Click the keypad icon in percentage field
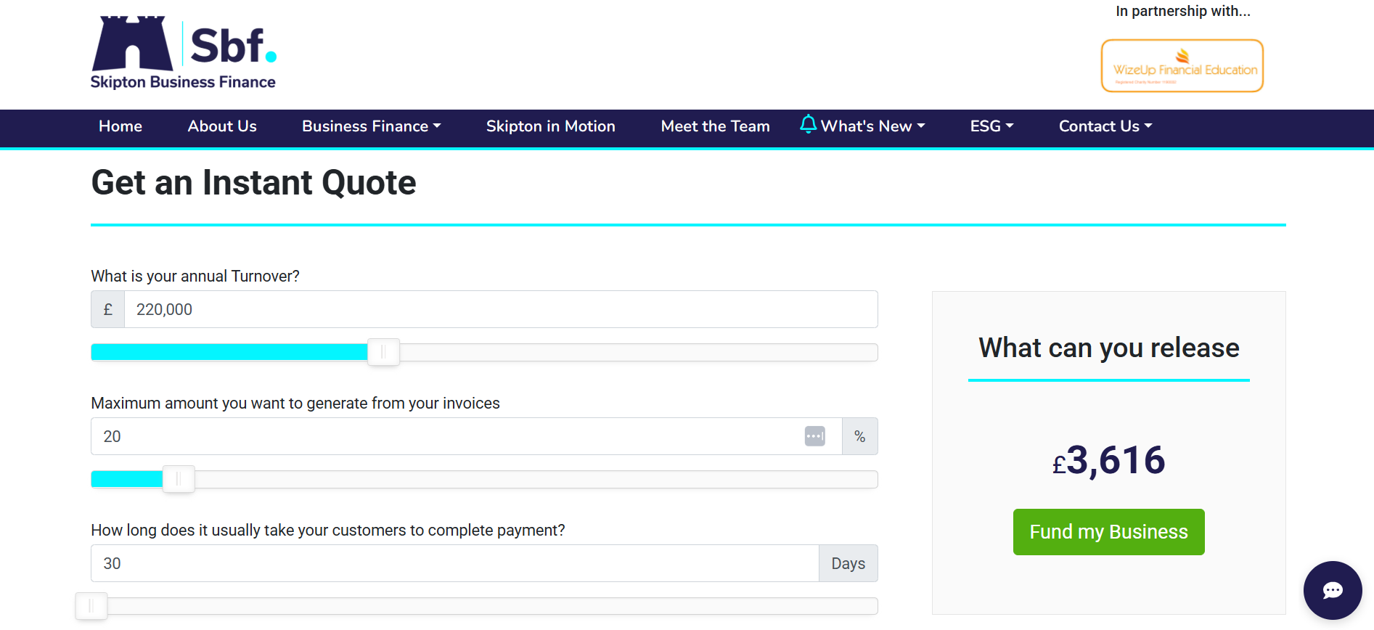This screenshot has width=1374, height=630. [814, 435]
